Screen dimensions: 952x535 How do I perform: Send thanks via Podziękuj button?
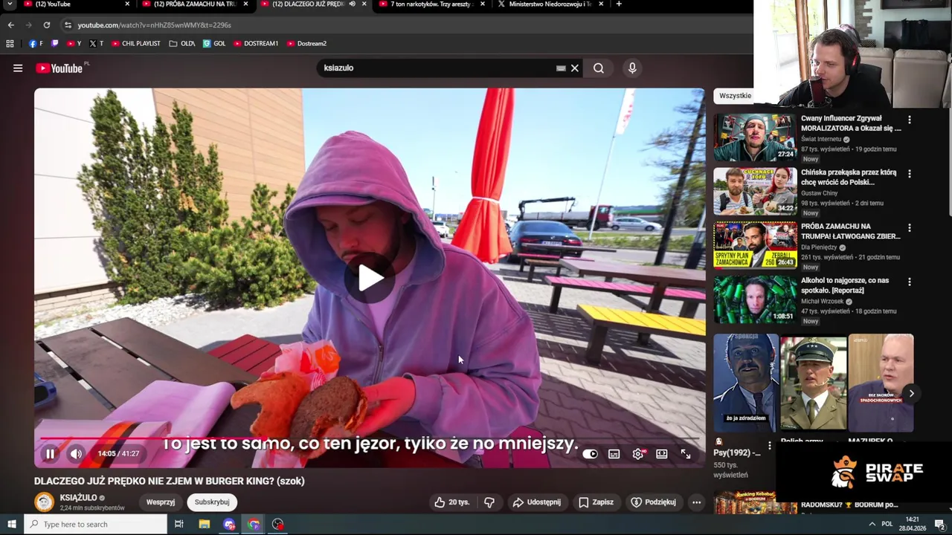click(x=653, y=502)
